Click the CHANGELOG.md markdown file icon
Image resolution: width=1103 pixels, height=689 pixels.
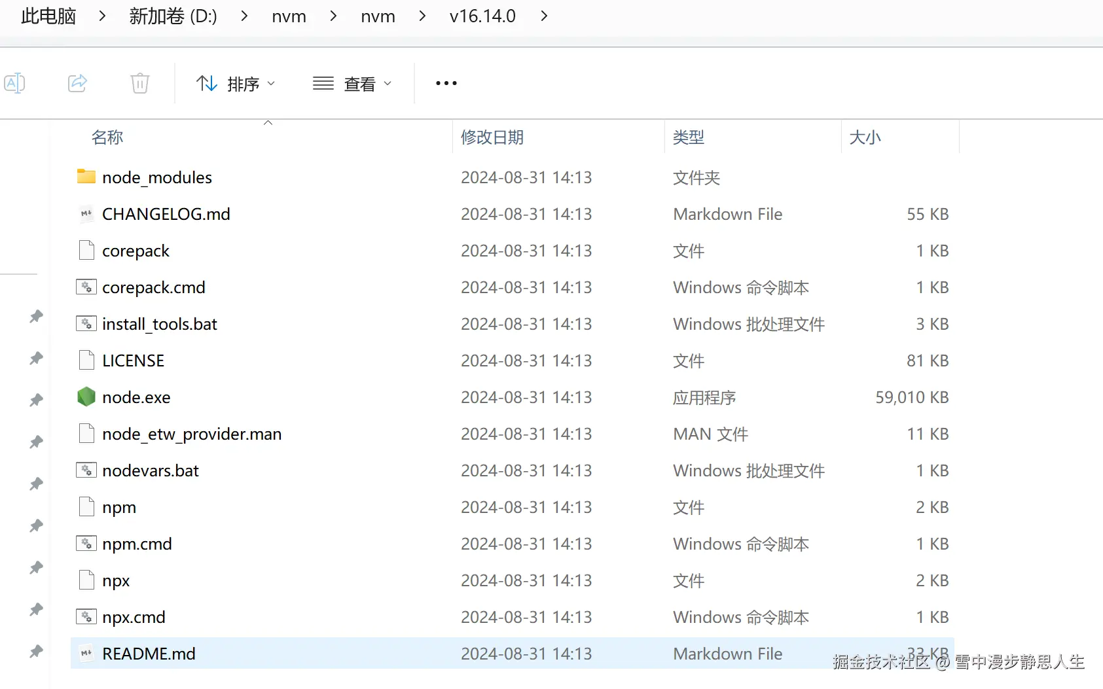(x=86, y=213)
